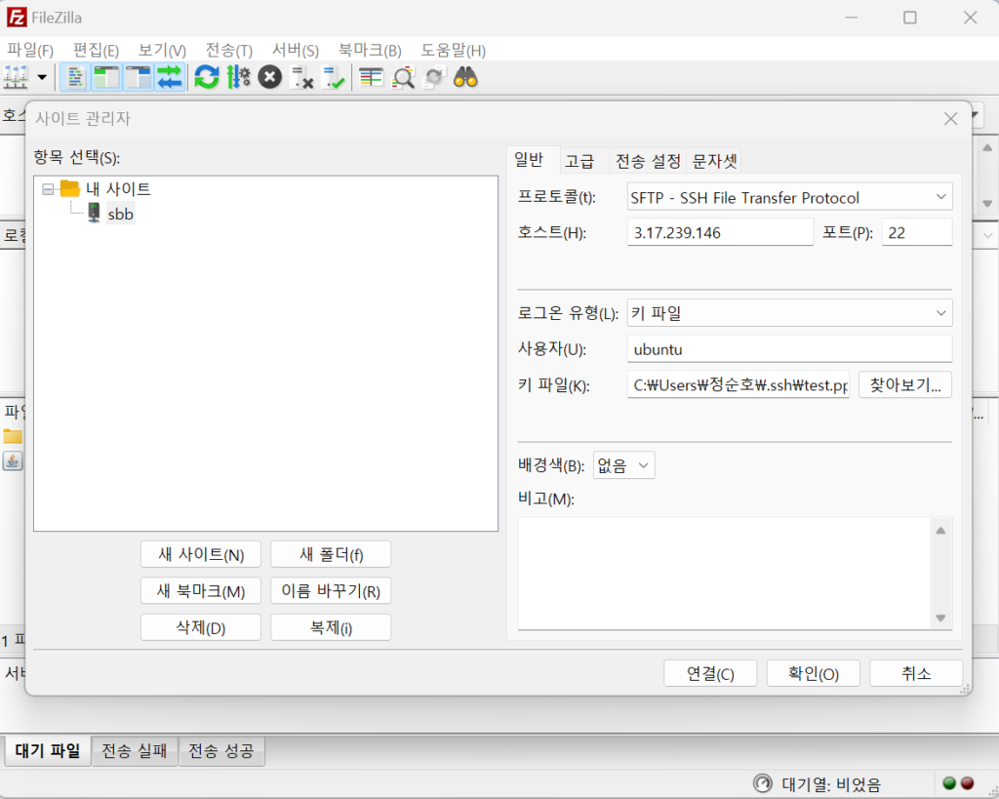Click the binoculars file search icon
Screen dimensions: 999x799
pos(465,77)
